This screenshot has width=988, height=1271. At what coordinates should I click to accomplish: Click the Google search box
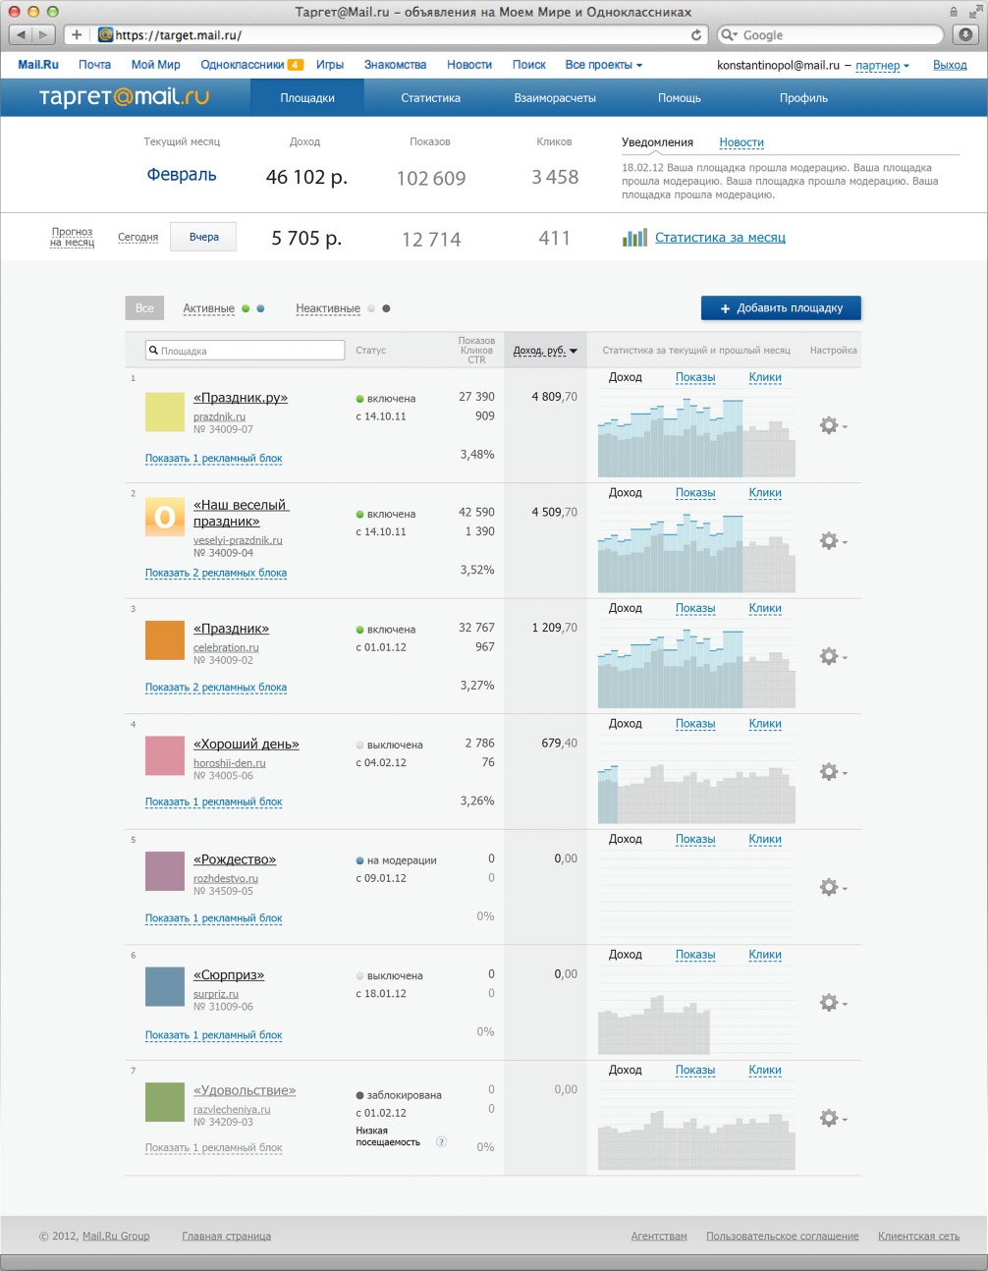coord(831,34)
